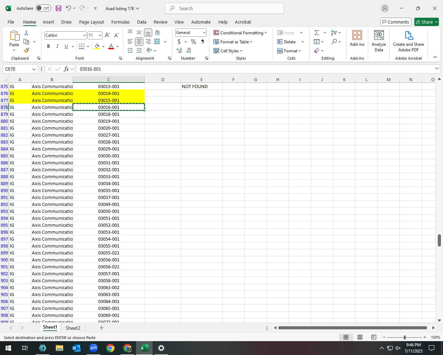Click the AutoSum sigma icon
The width and height of the screenshot is (443, 355).
tap(317, 33)
